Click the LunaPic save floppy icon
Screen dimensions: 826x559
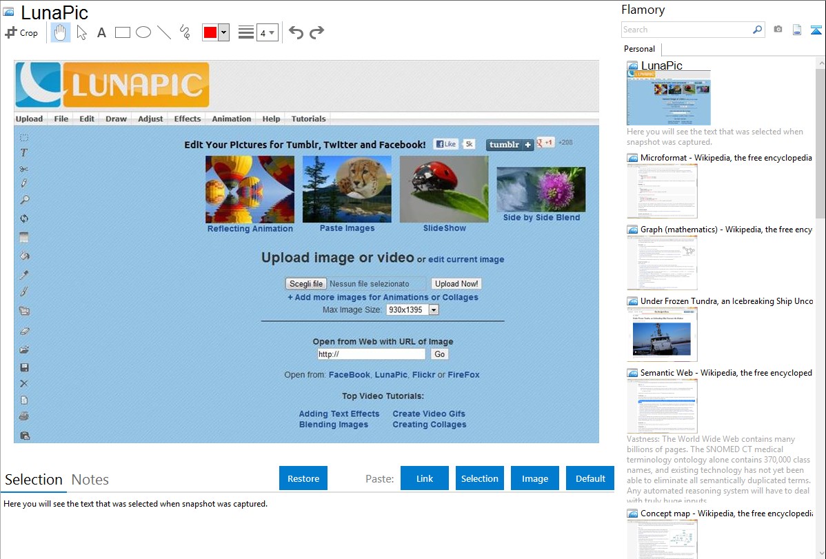coord(24,367)
